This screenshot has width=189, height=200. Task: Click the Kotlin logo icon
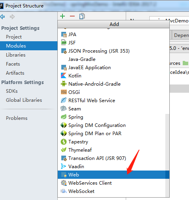pyautogui.click(x=64, y=75)
